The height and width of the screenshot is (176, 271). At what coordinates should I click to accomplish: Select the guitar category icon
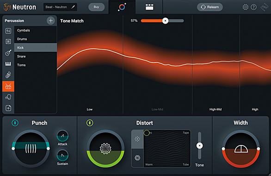8,53
